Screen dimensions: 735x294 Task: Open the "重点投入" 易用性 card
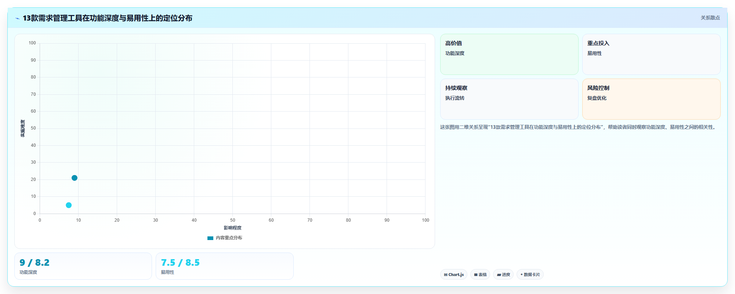point(651,54)
